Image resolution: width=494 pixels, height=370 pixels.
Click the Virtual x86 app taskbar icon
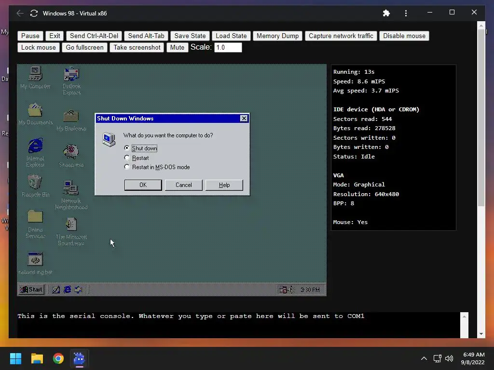point(80,358)
